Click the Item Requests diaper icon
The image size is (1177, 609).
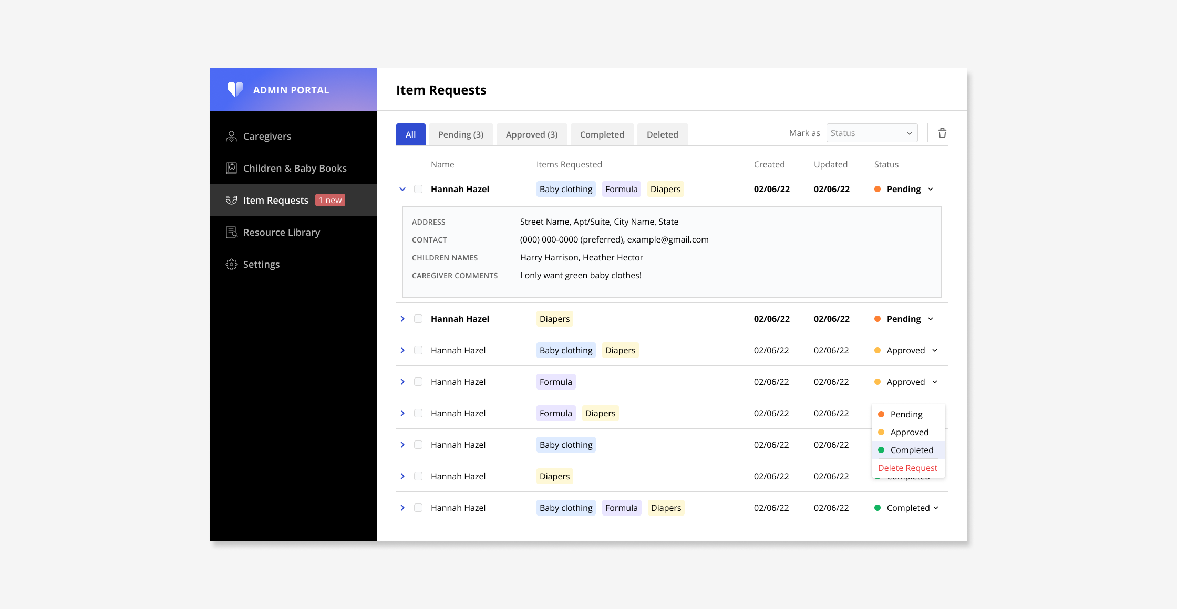pos(231,200)
